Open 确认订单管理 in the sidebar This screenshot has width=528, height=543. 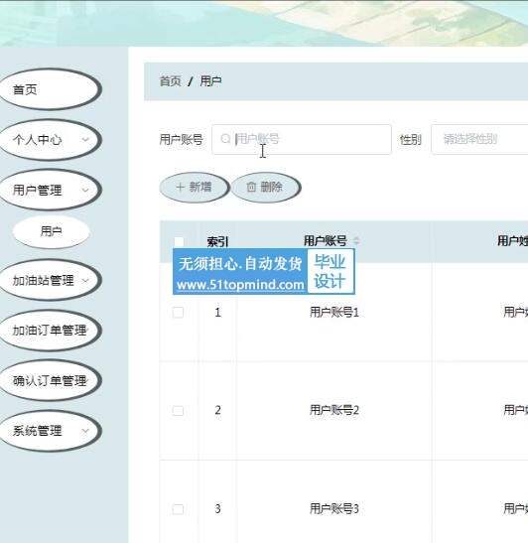pos(50,380)
